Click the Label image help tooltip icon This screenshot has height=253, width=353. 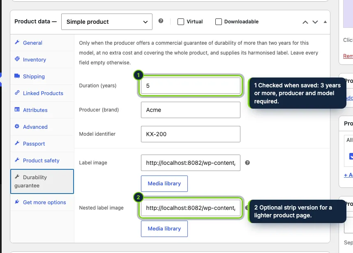pyautogui.click(x=247, y=163)
